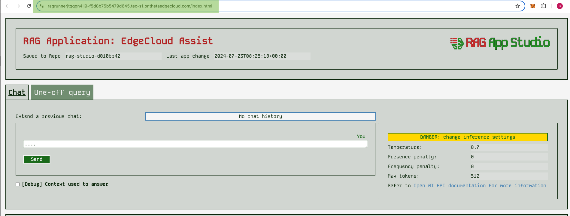The image size is (570, 216).
Task: Open the previous chat history dropdown
Action: coord(260,116)
